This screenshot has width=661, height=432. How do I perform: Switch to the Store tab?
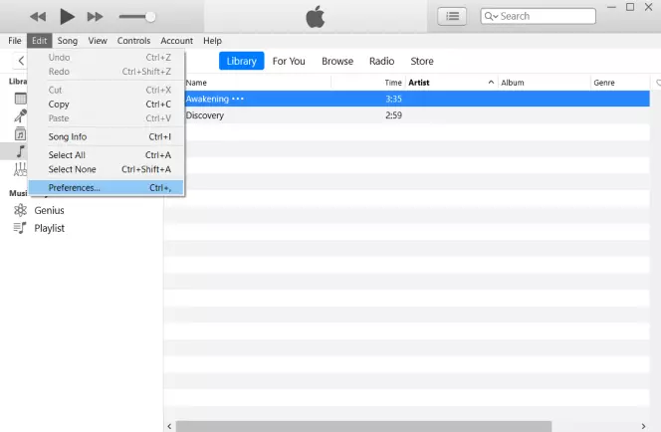click(x=422, y=61)
